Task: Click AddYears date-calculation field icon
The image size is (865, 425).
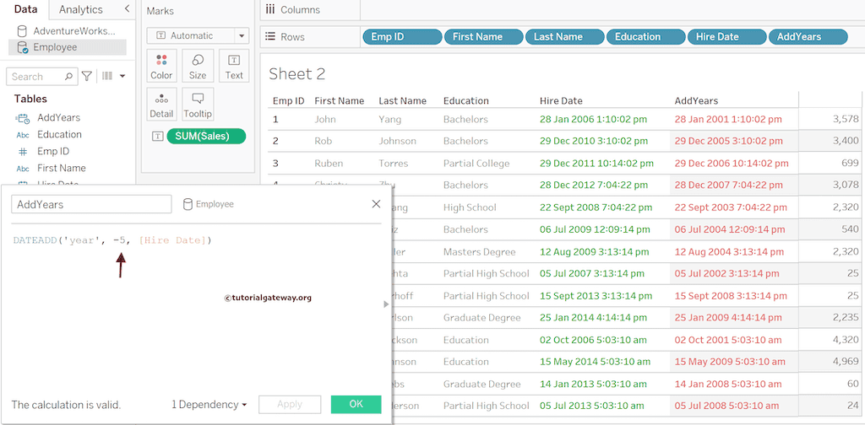Action: [x=23, y=118]
